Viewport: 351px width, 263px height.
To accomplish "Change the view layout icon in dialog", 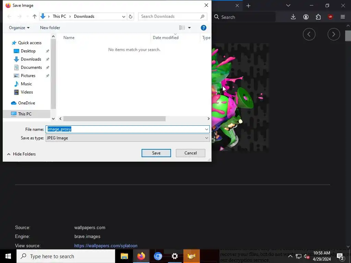I will pos(182,28).
